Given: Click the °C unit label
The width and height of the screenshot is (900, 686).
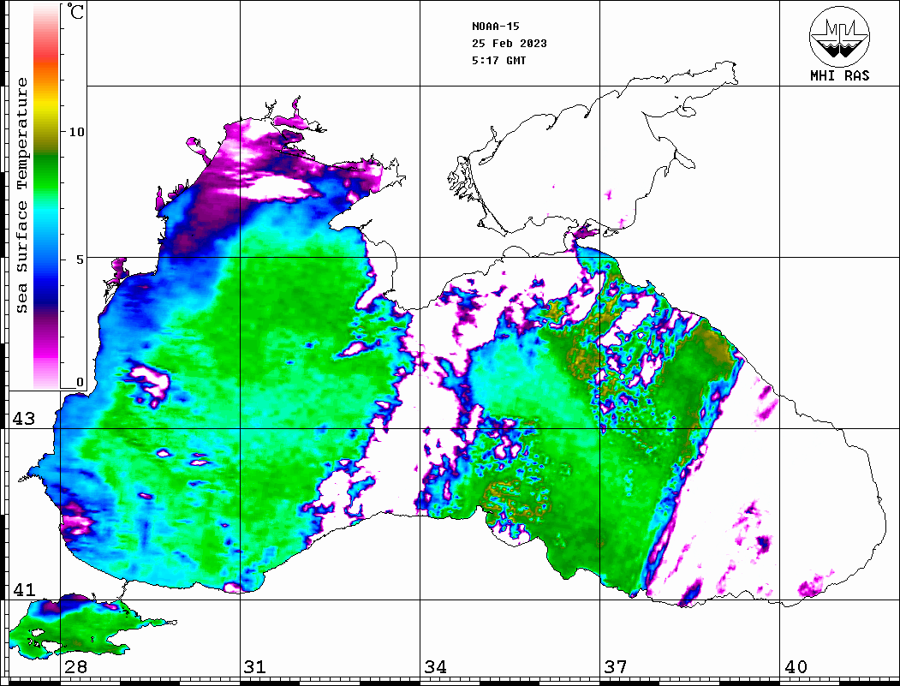Looking at the screenshot, I should [x=75, y=11].
